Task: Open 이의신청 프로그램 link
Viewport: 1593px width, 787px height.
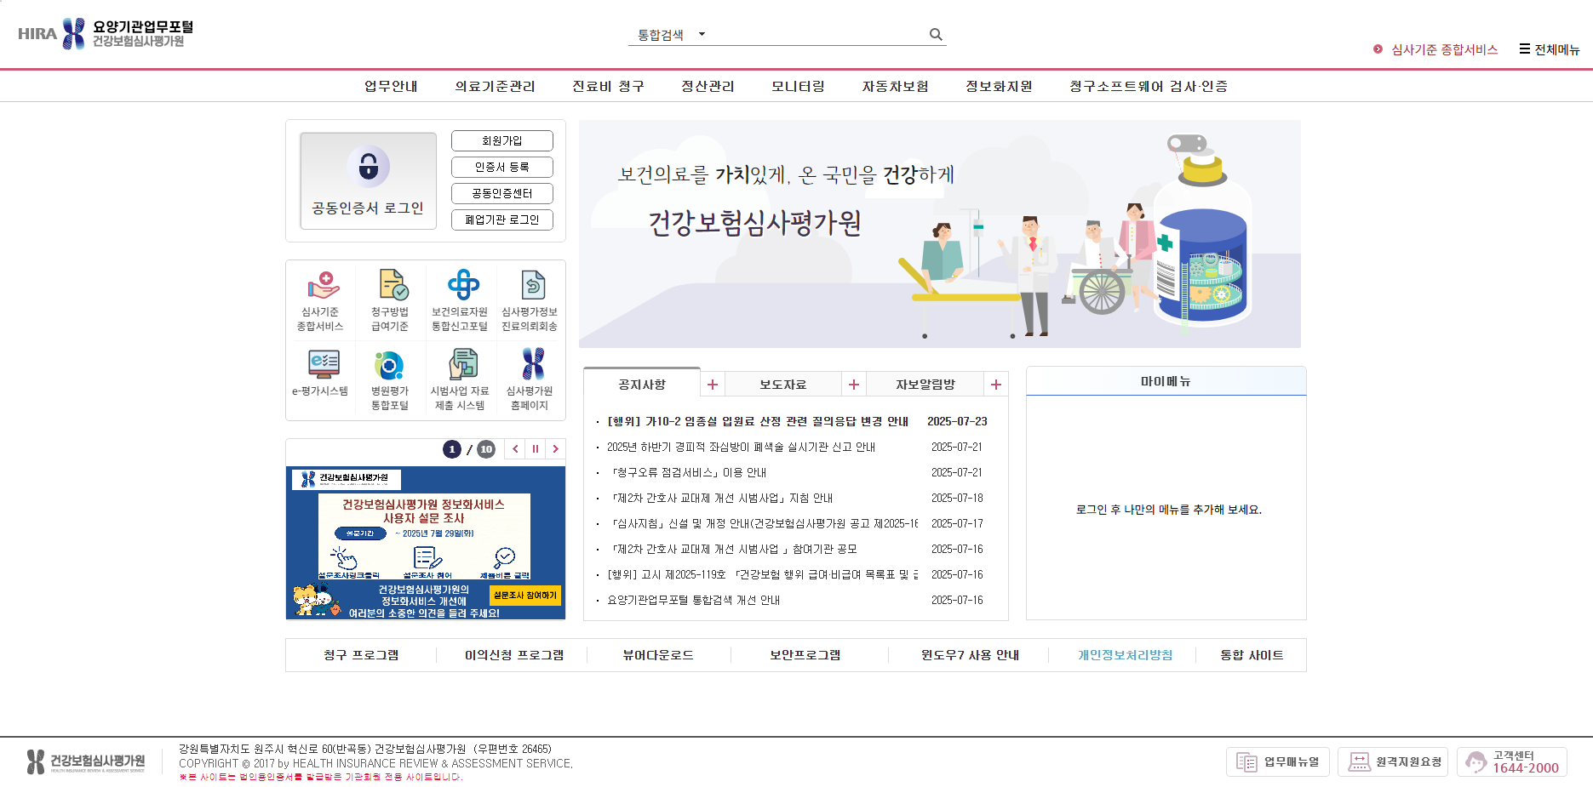Action: point(514,655)
